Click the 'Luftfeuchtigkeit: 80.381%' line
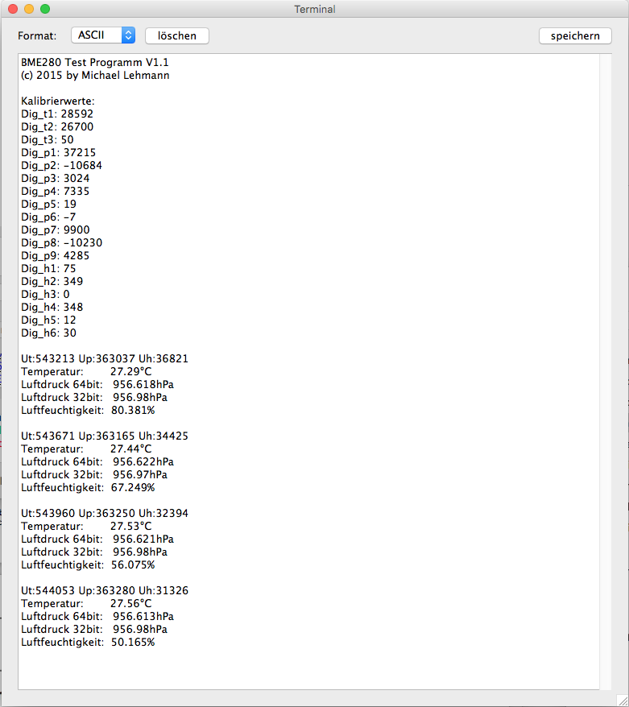The image size is (629, 707). [88, 411]
